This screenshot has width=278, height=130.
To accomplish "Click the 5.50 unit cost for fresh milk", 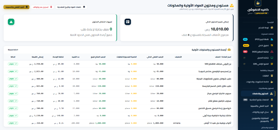I will coord(59,86).
